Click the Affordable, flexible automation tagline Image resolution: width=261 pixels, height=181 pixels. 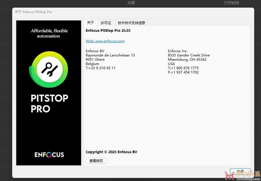[49, 33]
